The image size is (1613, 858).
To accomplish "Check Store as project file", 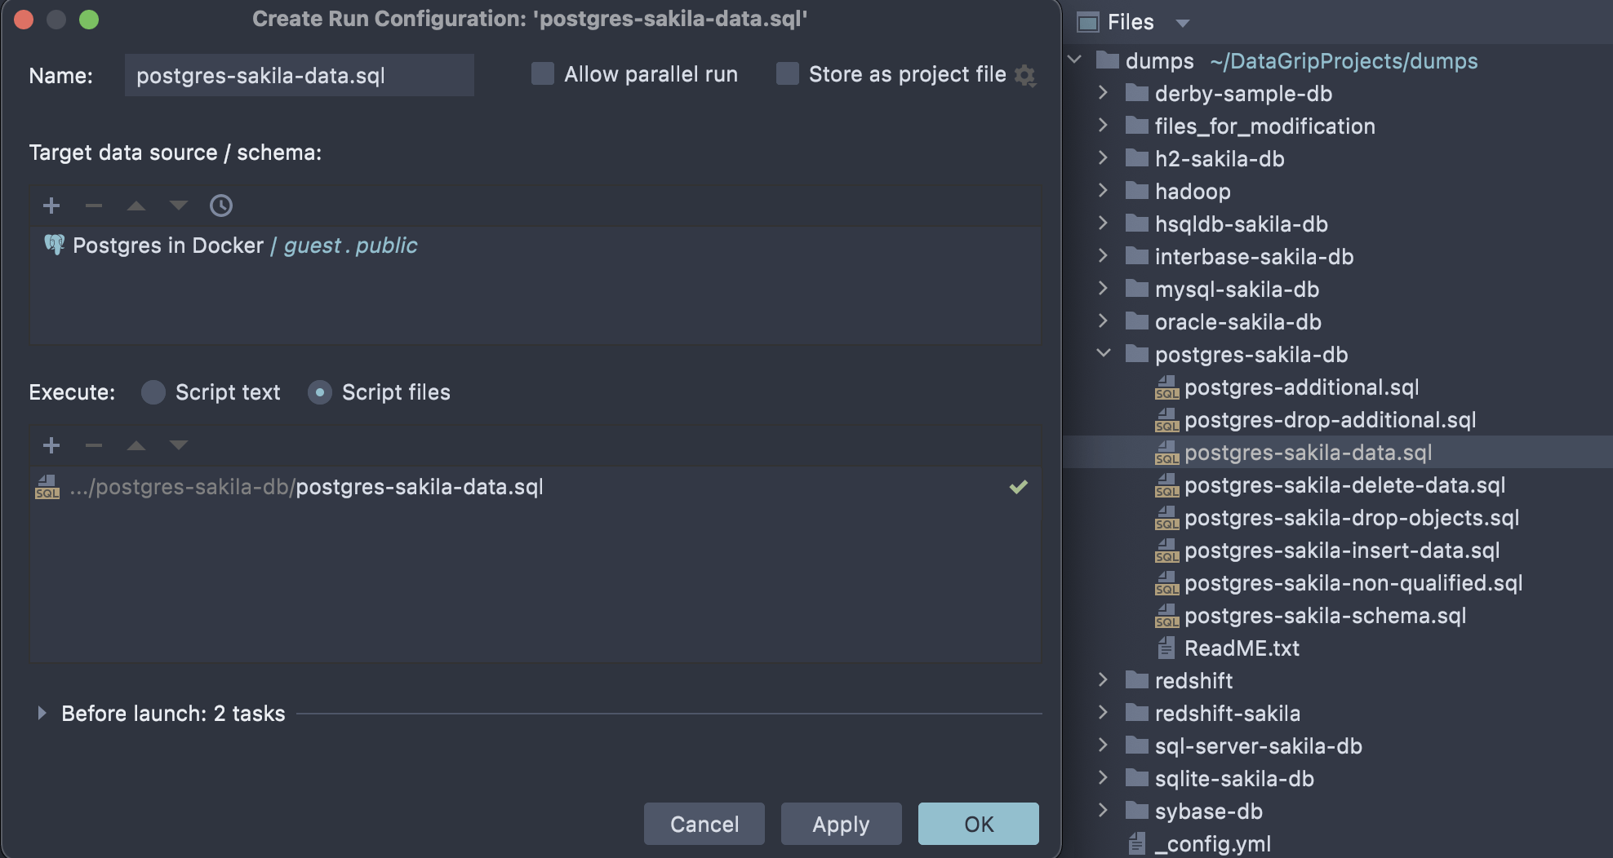I will click(x=788, y=74).
